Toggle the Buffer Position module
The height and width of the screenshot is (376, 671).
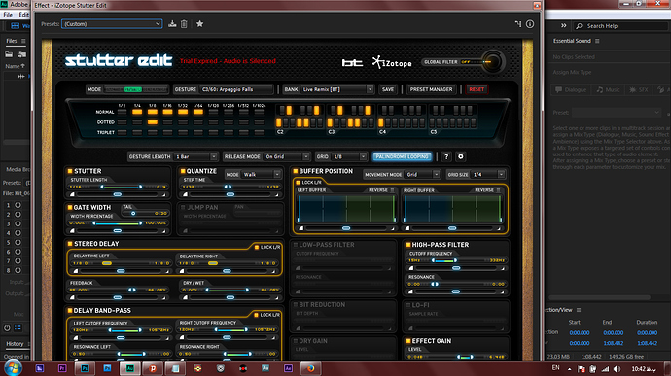point(295,171)
